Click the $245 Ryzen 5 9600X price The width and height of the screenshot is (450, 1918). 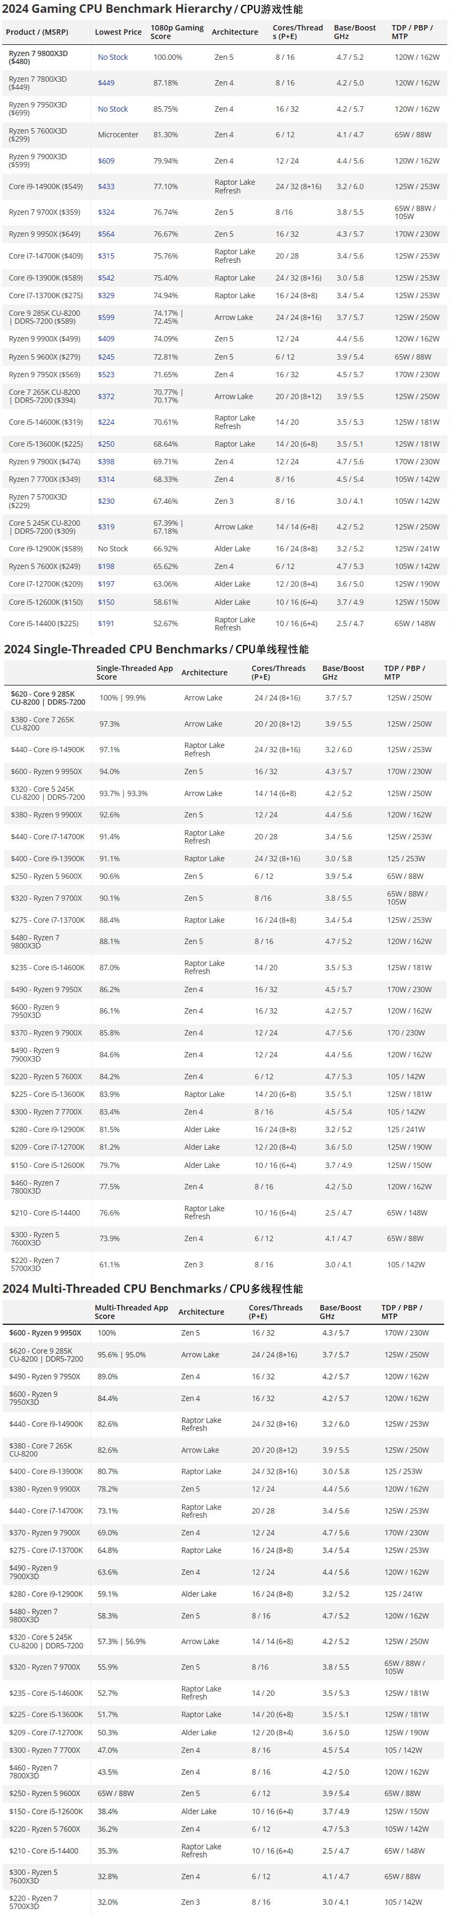tap(106, 357)
